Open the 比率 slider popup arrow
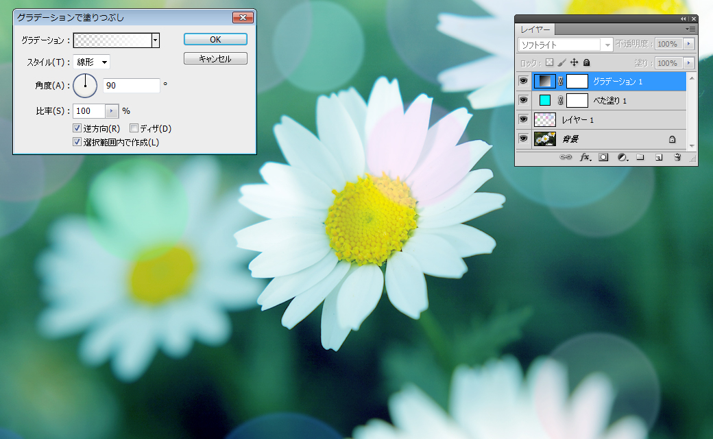The height and width of the screenshot is (439, 713). point(111,111)
